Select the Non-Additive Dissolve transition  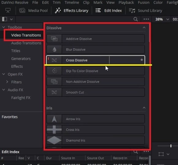coord(95,82)
